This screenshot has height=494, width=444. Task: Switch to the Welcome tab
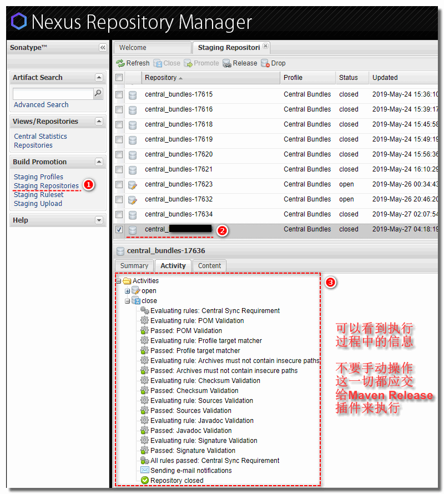152,48
